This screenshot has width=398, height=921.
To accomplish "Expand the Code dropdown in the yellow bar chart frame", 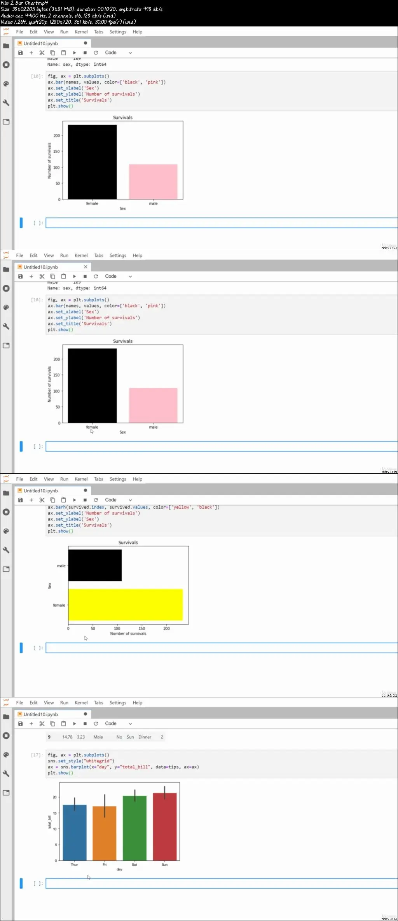I will pos(119,500).
